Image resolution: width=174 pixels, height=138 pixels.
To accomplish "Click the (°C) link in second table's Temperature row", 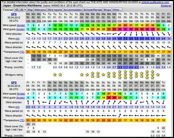I will pos(22,120).
